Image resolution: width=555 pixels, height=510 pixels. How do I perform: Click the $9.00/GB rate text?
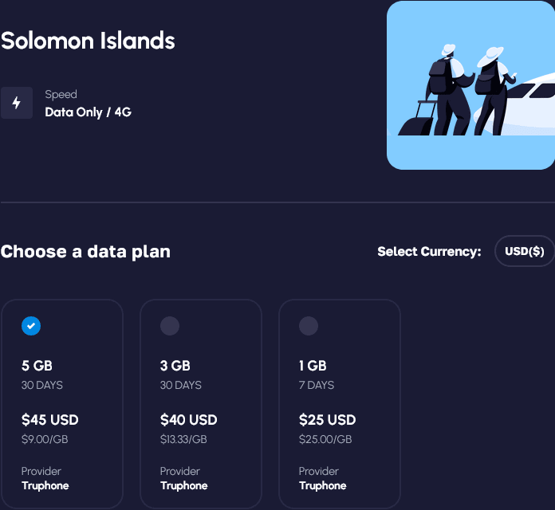pos(45,439)
